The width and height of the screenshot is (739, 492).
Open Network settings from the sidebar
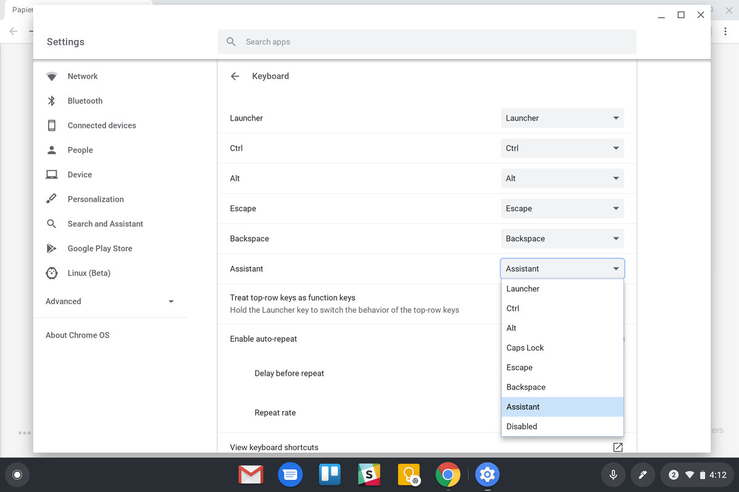point(82,76)
